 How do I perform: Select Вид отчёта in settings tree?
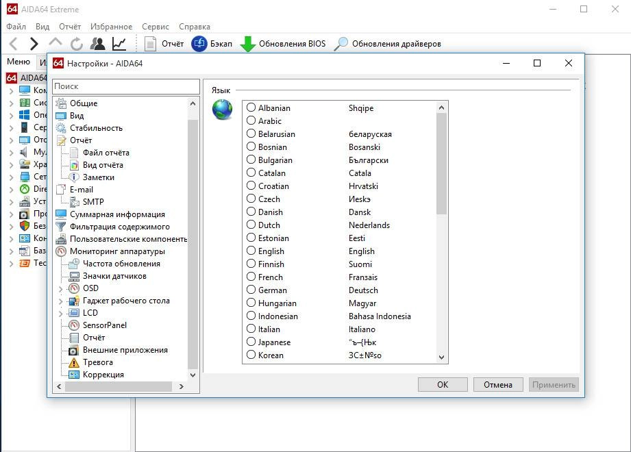click(x=103, y=165)
